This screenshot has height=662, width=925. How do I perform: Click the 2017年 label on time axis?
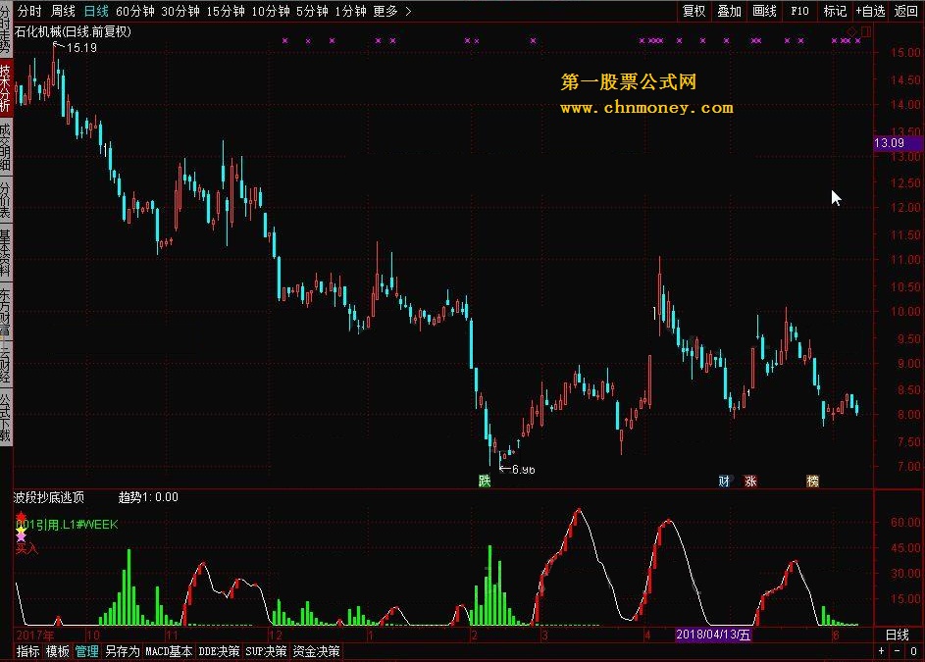tap(34, 636)
